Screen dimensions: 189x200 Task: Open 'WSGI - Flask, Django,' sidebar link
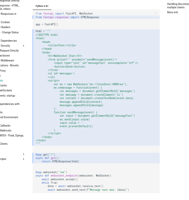point(12,135)
